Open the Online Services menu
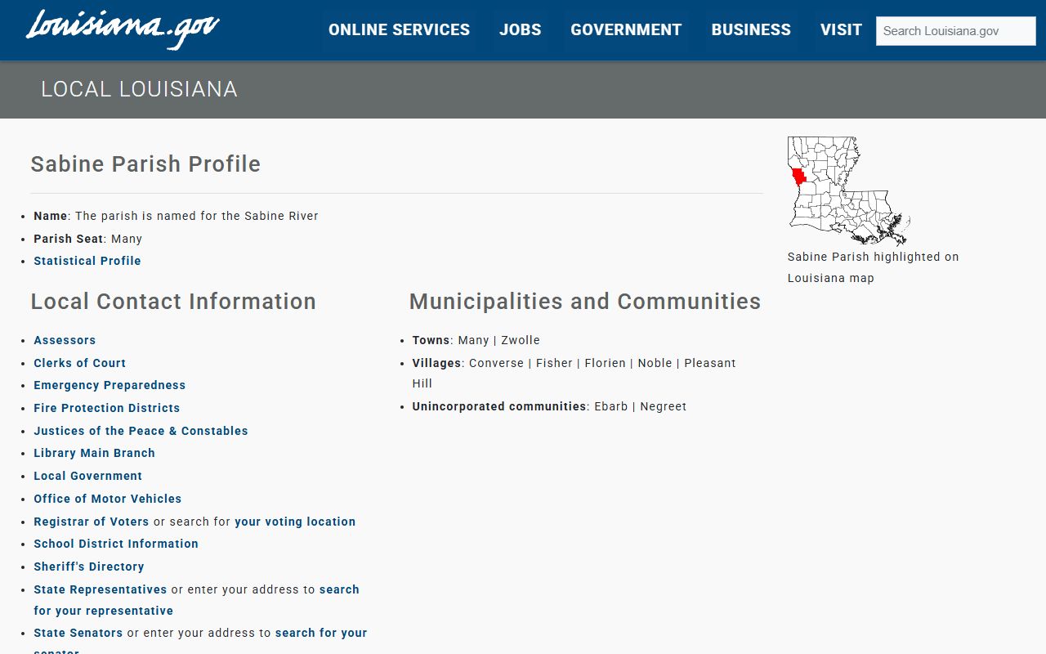Screen dimensions: 1046x654 click(399, 30)
